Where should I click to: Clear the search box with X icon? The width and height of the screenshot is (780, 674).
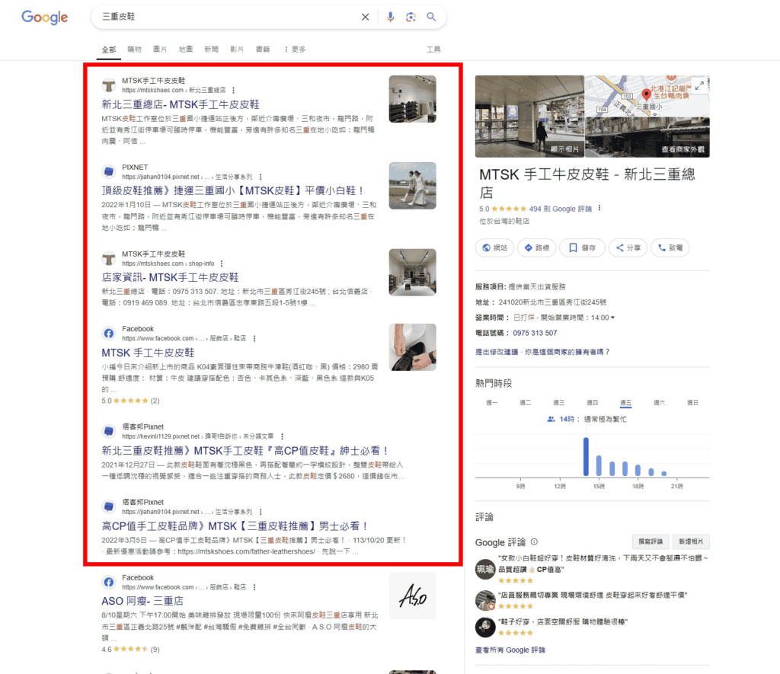click(x=365, y=17)
